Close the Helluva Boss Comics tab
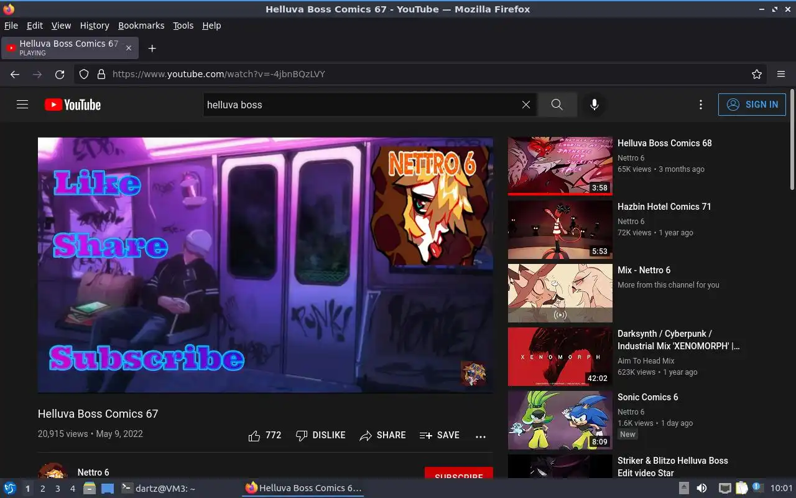Image resolution: width=796 pixels, height=498 pixels. pos(129,48)
